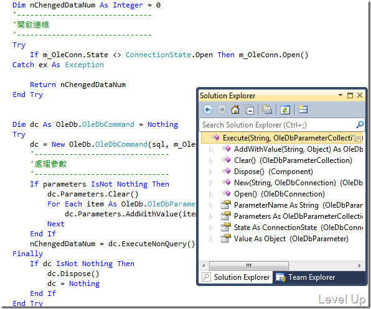The image size is (371, 309).
Task: Click 'nChengedDataNum' in the Dim declaration line
Action: click(62, 5)
